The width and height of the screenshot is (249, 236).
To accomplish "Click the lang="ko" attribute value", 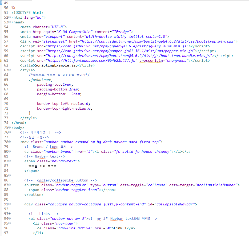I will coord(39,18).
